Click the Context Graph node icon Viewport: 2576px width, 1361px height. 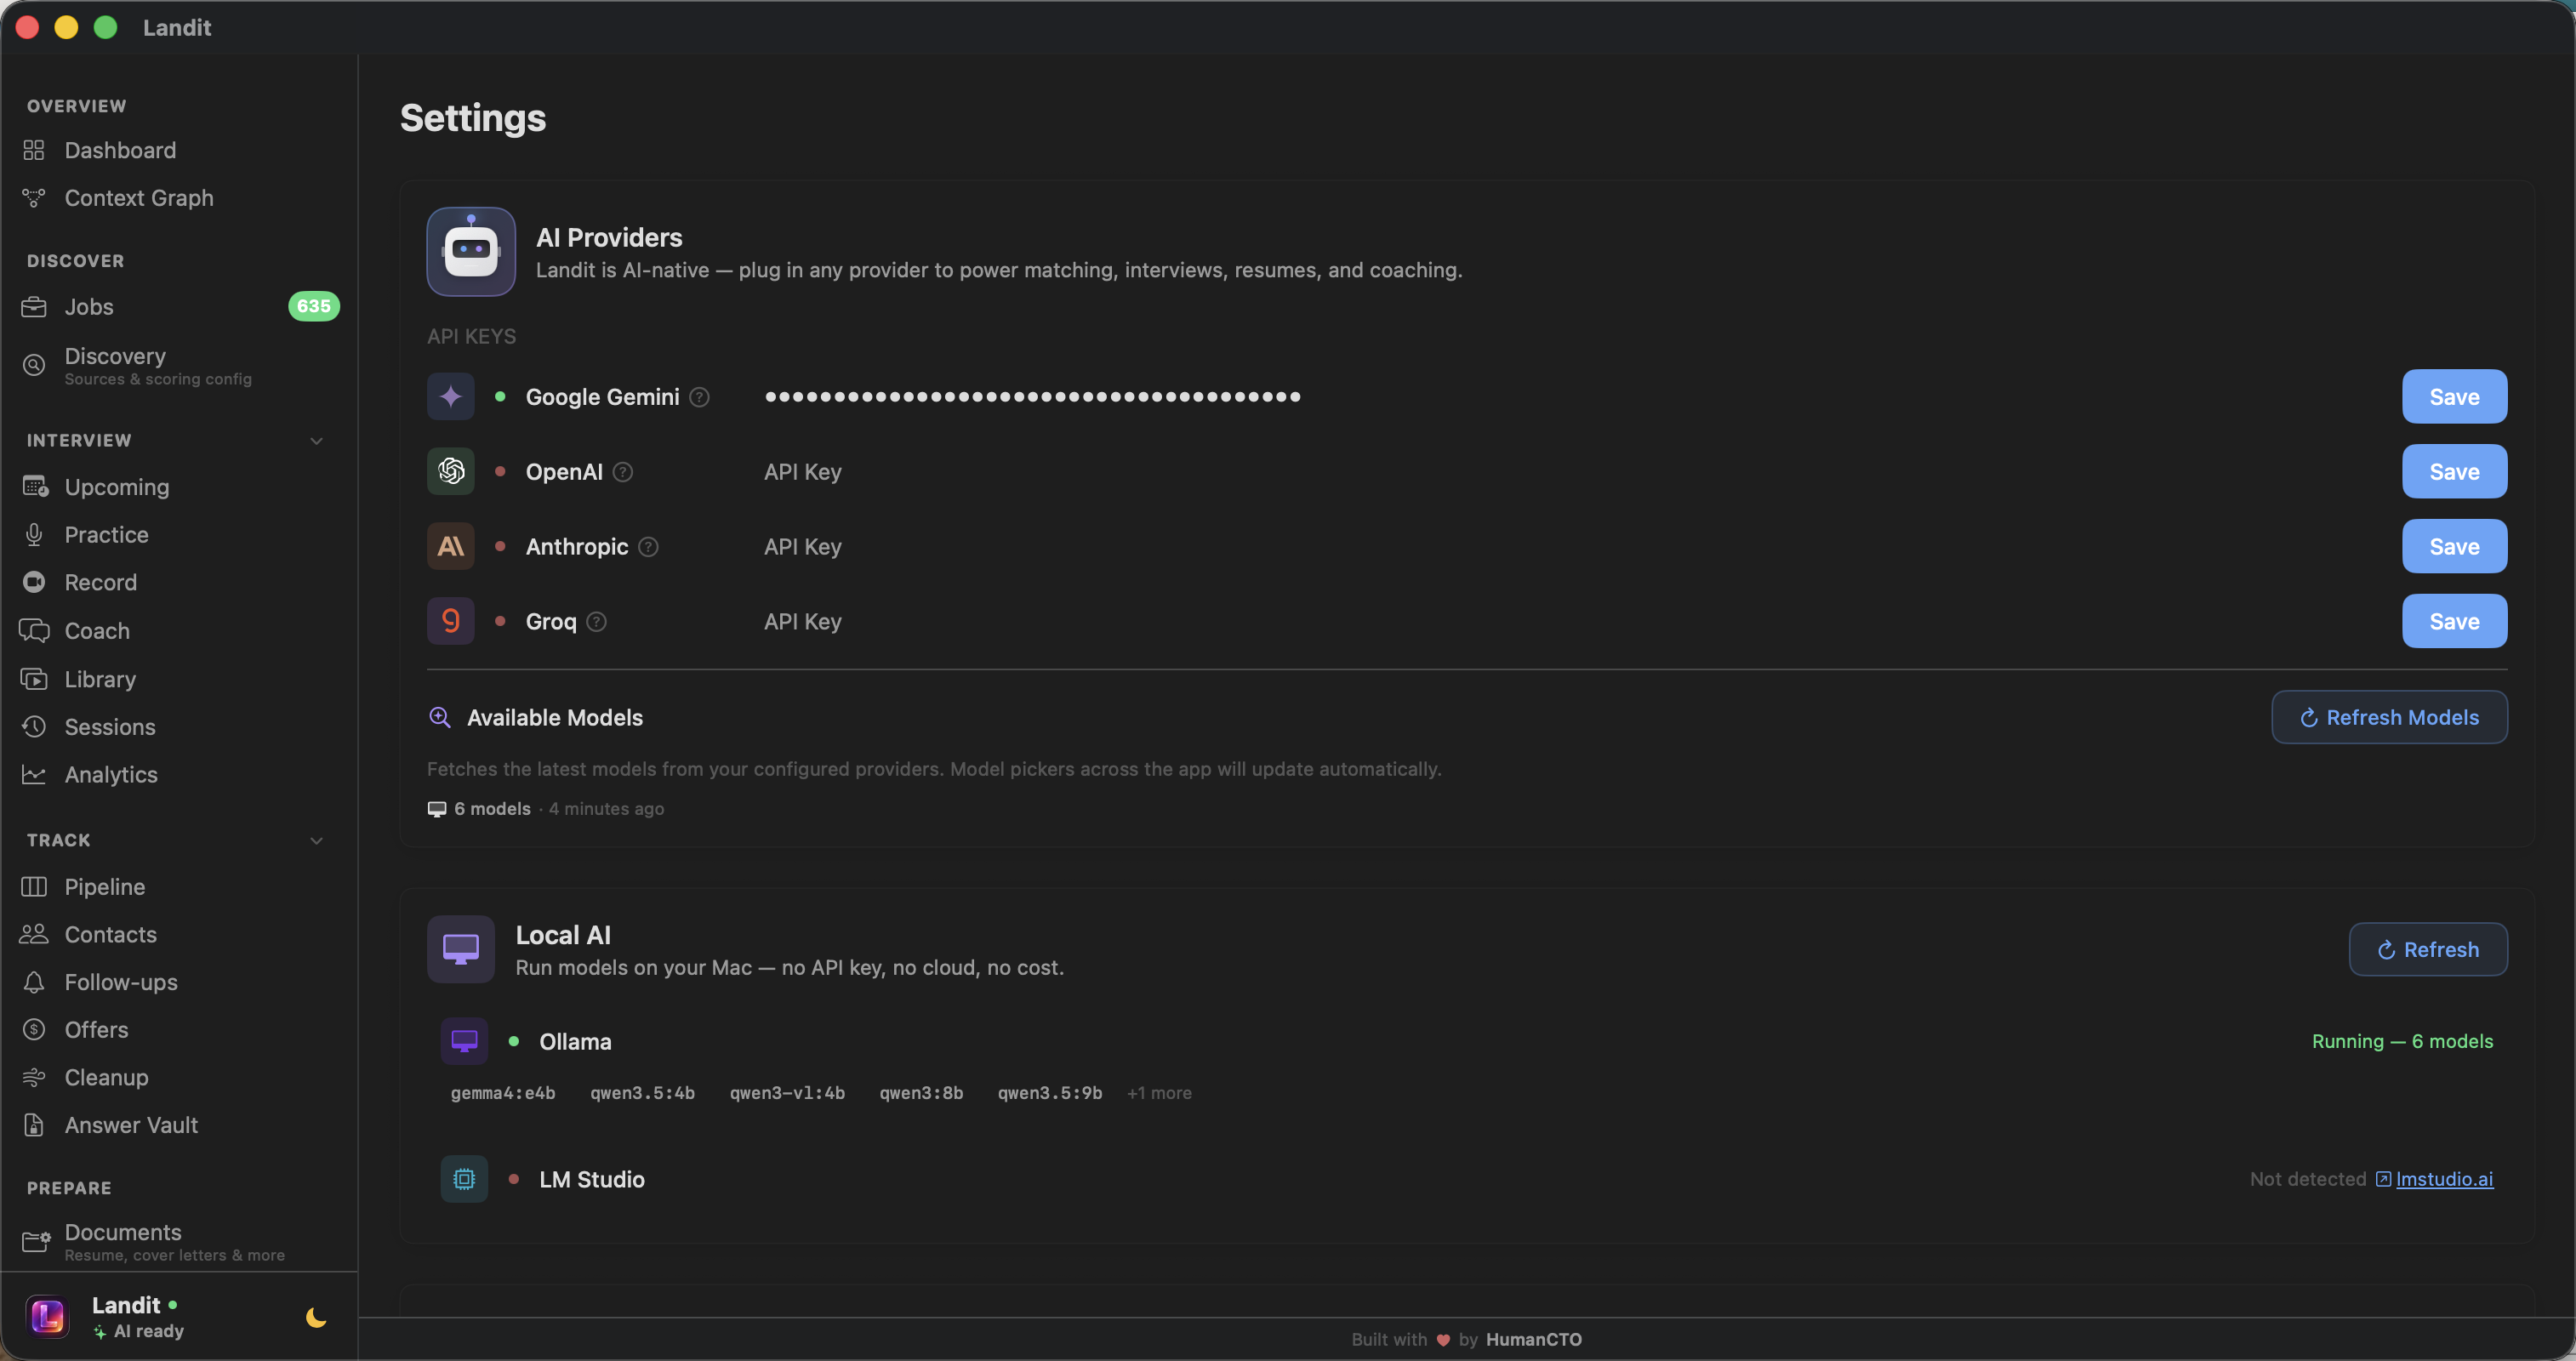(34, 198)
